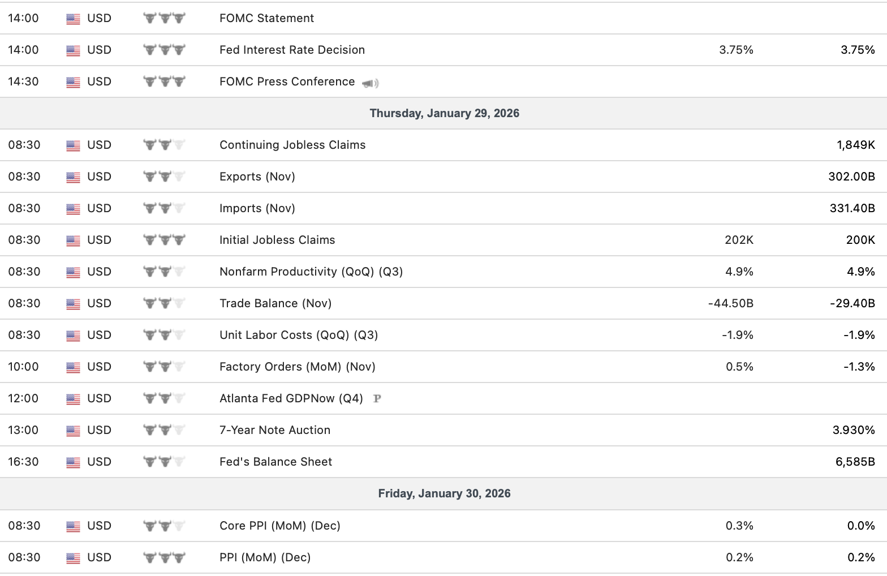Open the Fed's Balance Sheet event
The width and height of the screenshot is (887, 576).
tap(275, 462)
